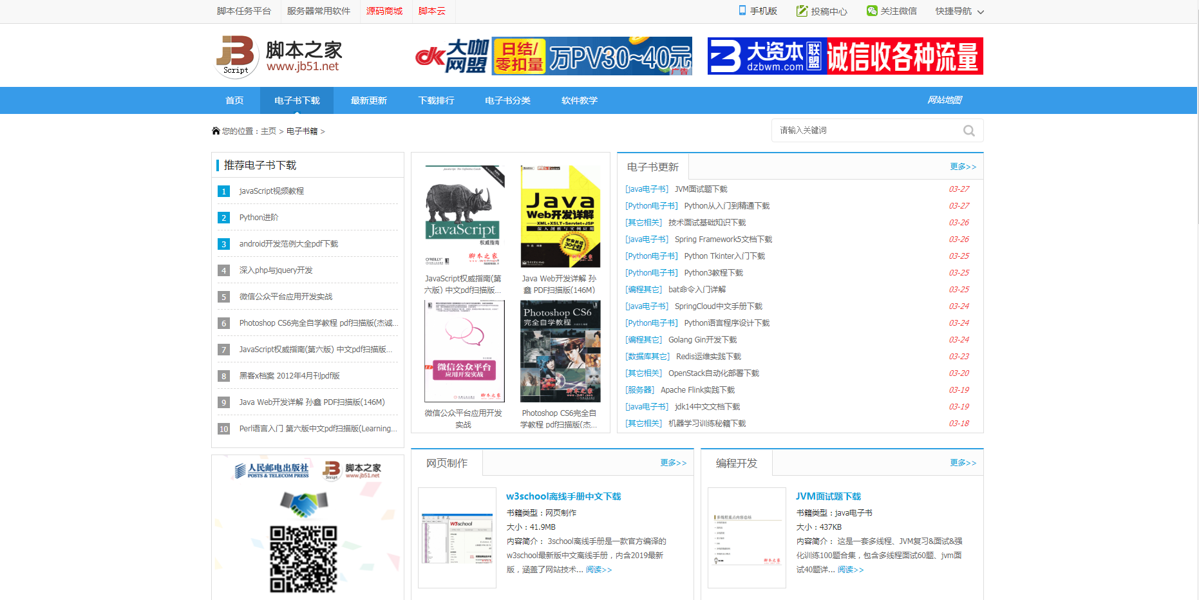Open 更多>> in 编程开发 panel
Viewport: 1199px width, 600px height.
(x=963, y=463)
